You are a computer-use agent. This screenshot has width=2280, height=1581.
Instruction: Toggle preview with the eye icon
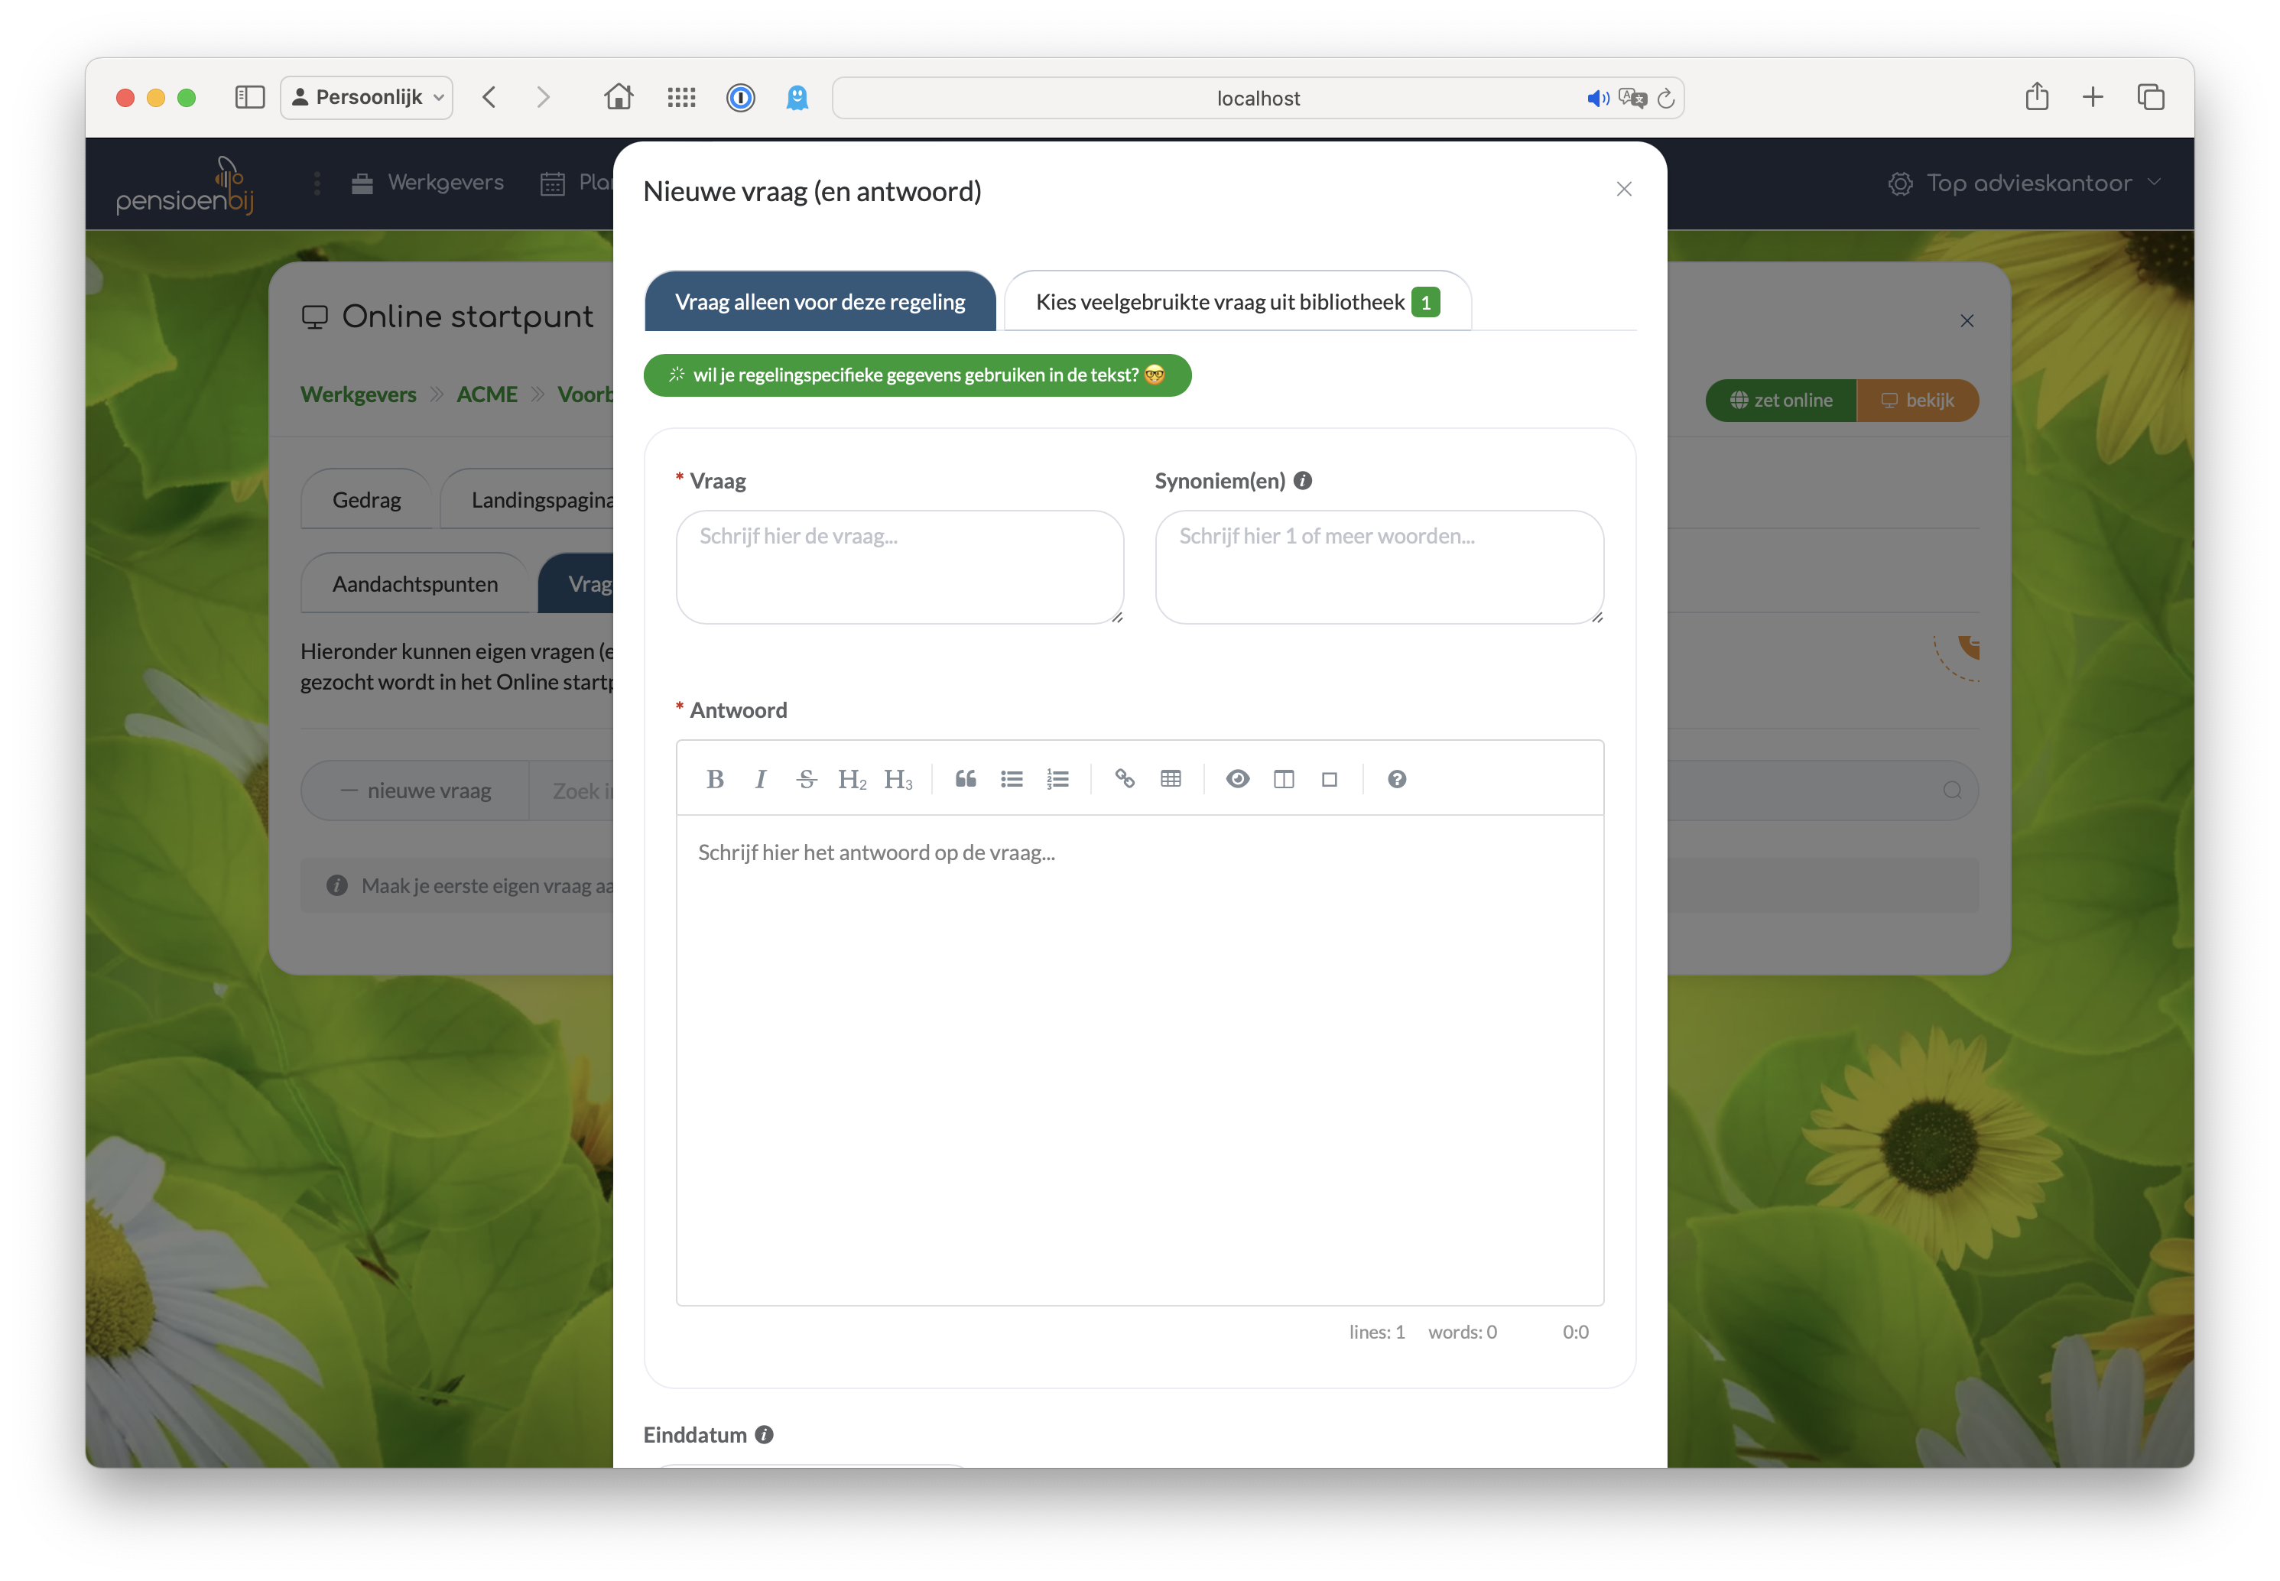1237,780
